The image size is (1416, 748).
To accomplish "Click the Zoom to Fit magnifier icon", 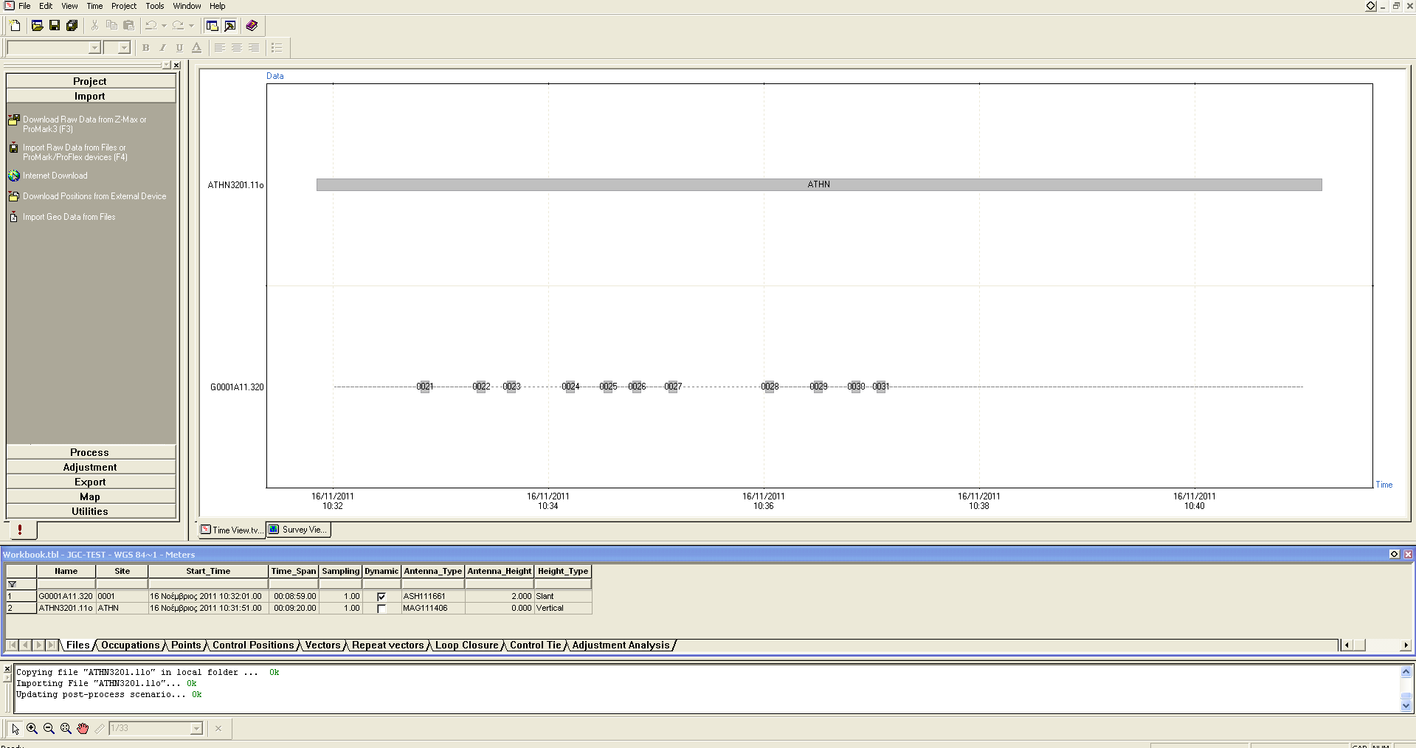I will click(66, 729).
